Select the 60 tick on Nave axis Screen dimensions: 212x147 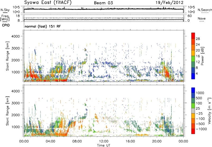[x=189, y=16]
